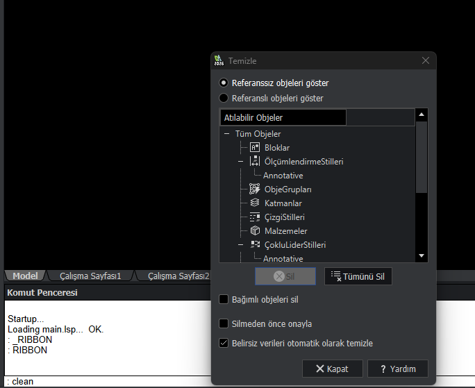Uncheck 'Belirsiz verileri otomatik olarak temizle'
This screenshot has height=388, width=475.
224,343
